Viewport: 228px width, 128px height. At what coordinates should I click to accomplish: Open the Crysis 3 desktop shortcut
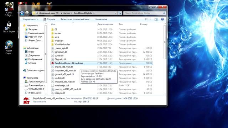(9, 9)
